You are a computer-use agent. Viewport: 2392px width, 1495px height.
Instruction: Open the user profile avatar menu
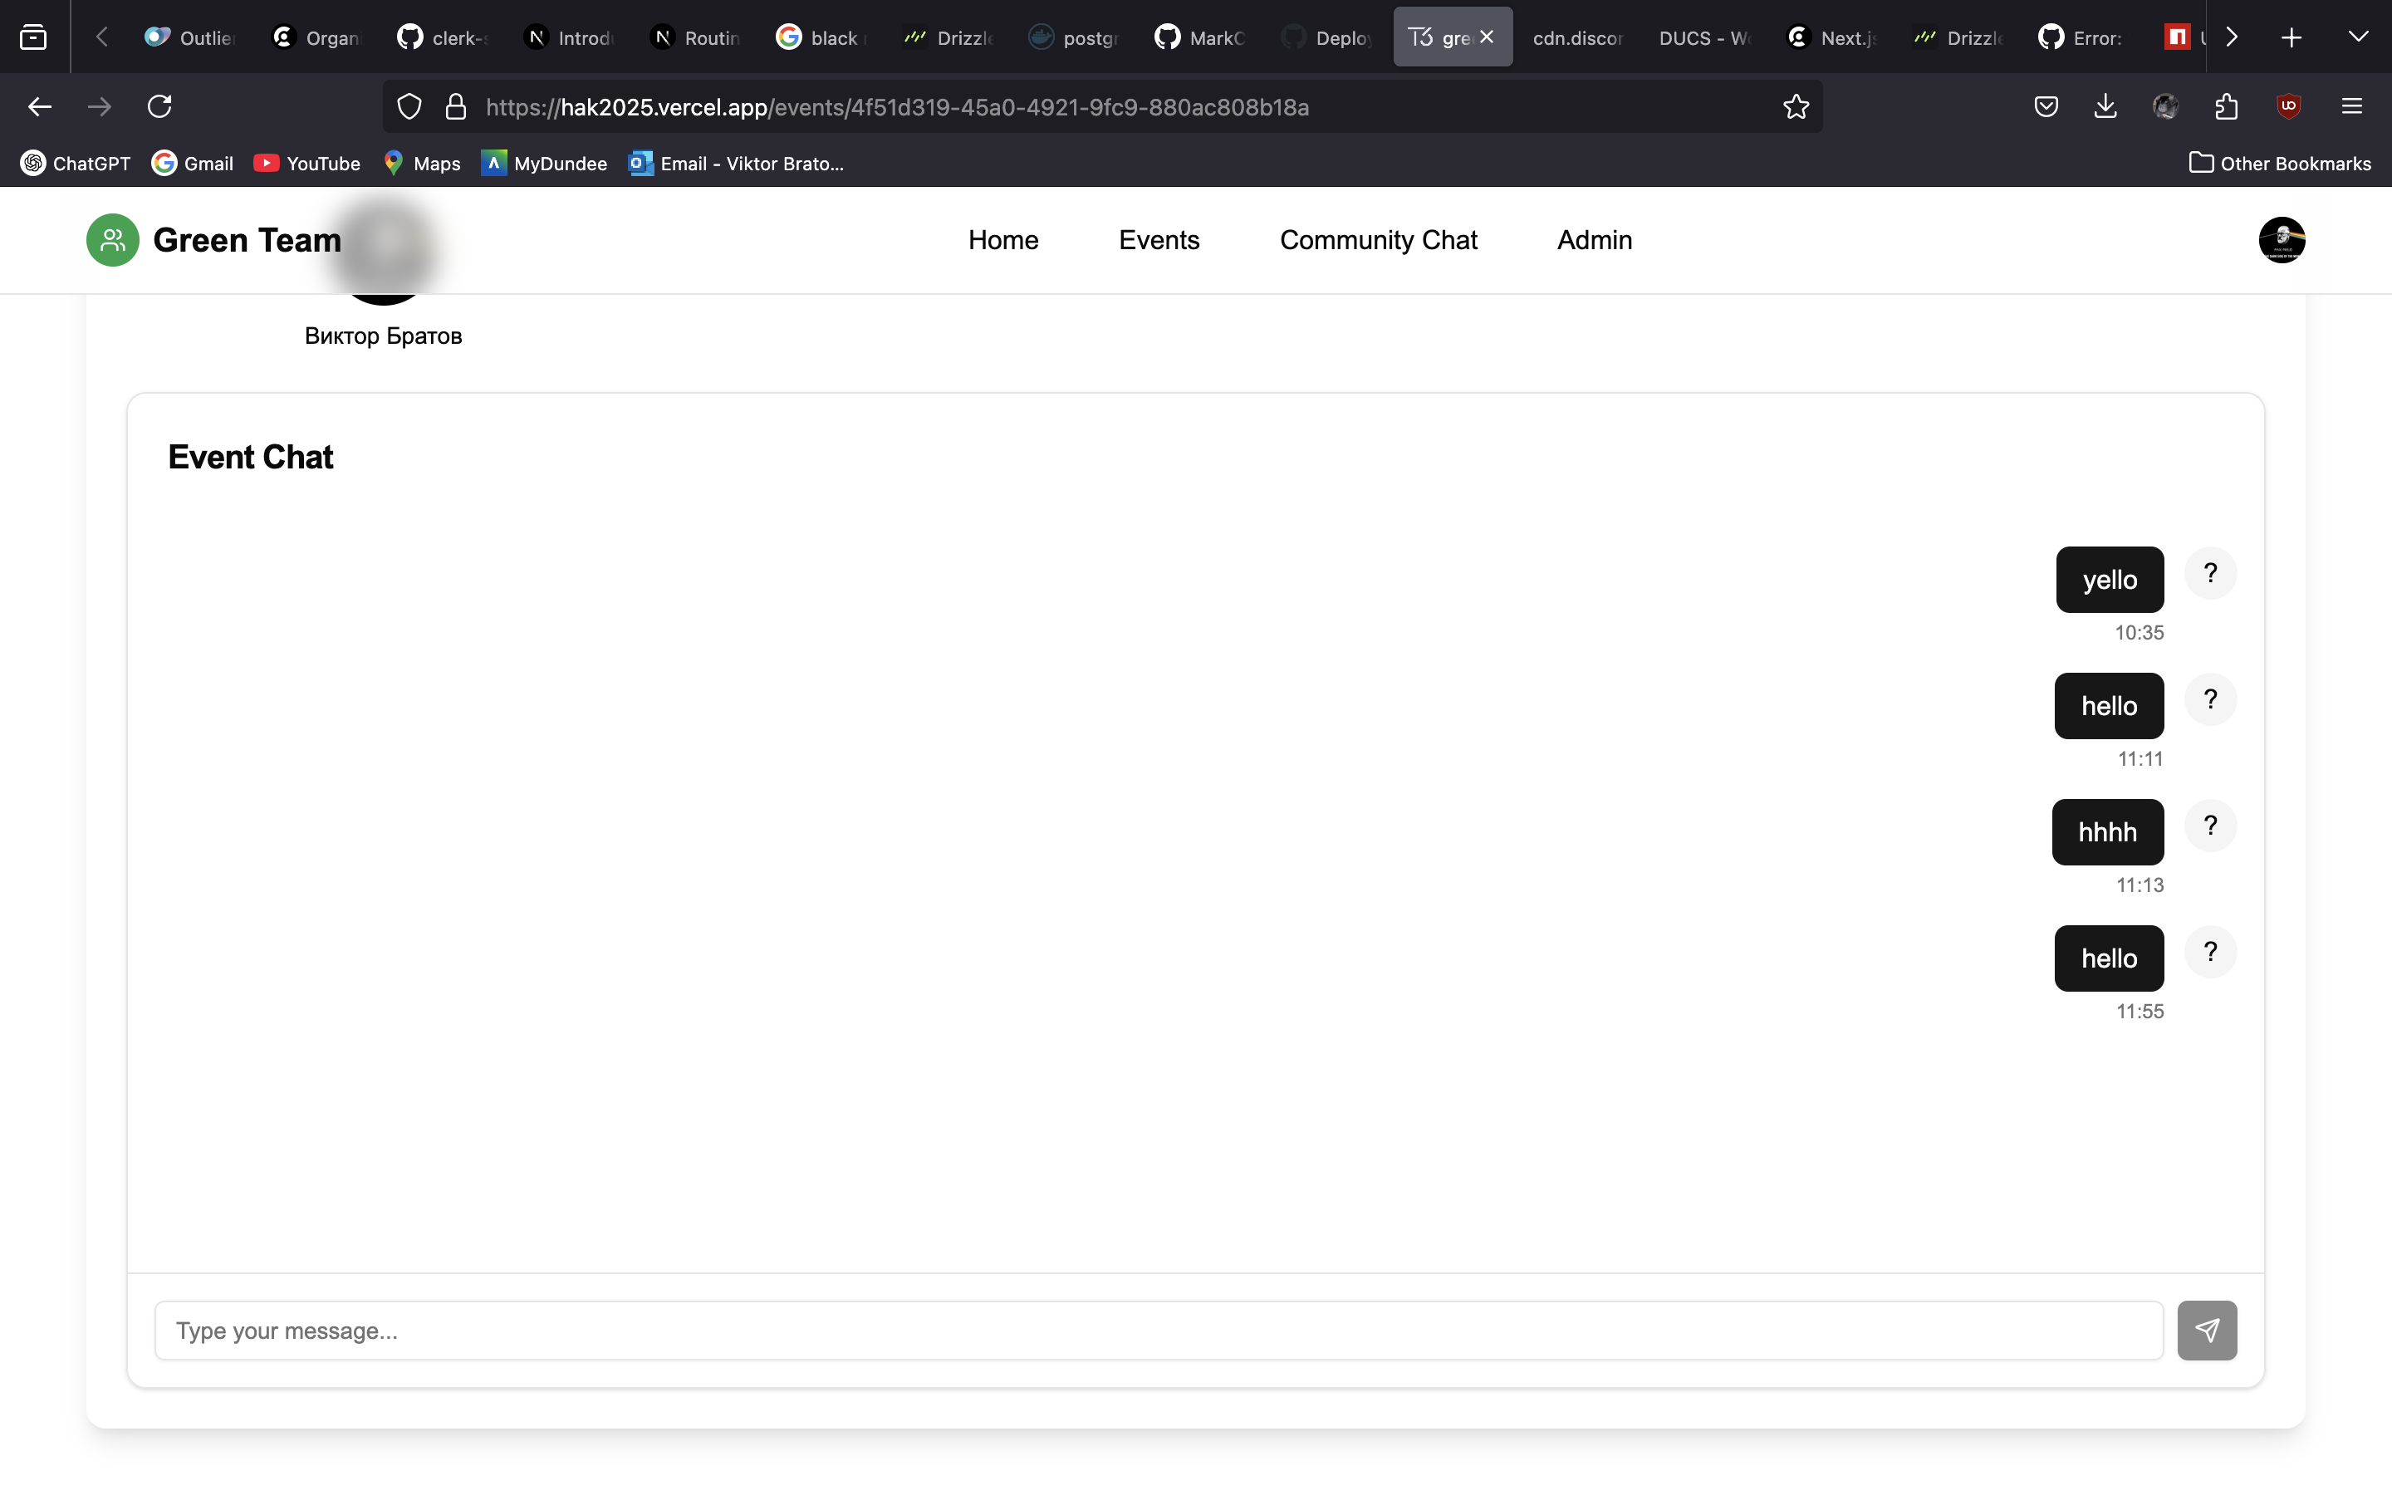click(x=2282, y=240)
